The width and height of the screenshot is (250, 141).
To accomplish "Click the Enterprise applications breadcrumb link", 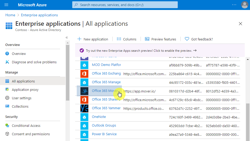I will pos(39,15).
